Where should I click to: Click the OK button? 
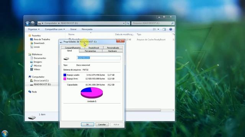click(x=88, y=124)
